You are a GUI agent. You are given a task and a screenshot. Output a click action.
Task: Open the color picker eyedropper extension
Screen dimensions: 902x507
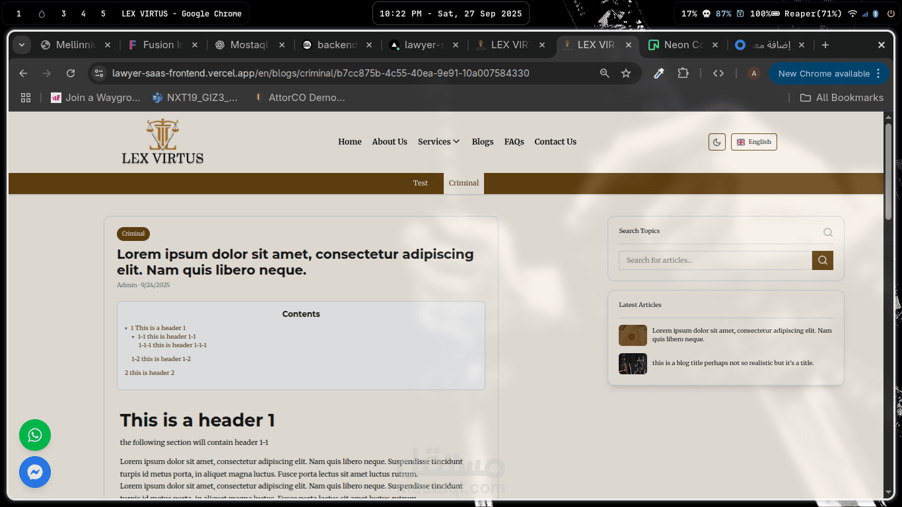tap(658, 73)
